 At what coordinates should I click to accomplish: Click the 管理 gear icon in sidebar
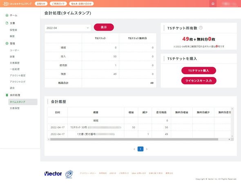(x=7, y=43)
